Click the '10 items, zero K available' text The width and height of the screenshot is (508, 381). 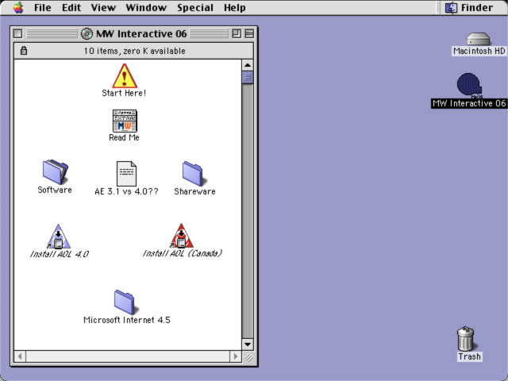coord(134,51)
